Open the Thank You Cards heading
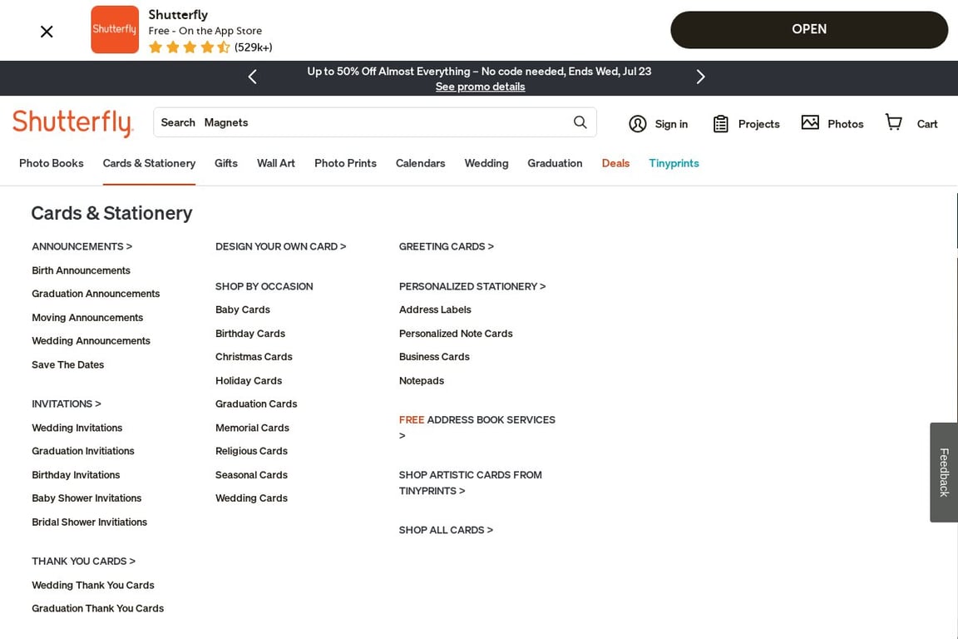This screenshot has height=639, width=958. pyautogui.click(x=84, y=561)
